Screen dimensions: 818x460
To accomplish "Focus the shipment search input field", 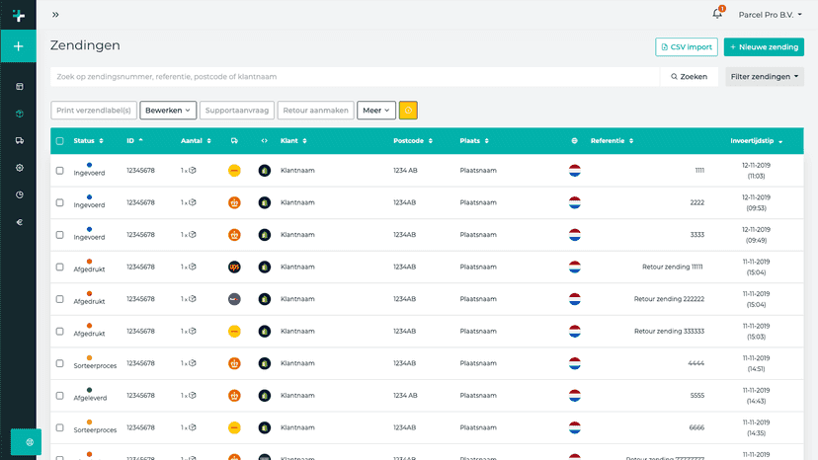I will [x=355, y=77].
